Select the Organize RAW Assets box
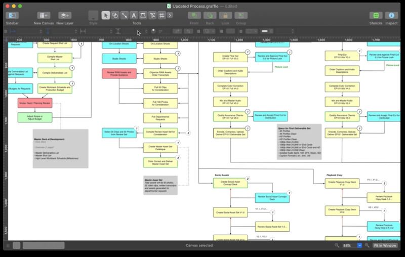The image size is (405, 257). click(160, 73)
